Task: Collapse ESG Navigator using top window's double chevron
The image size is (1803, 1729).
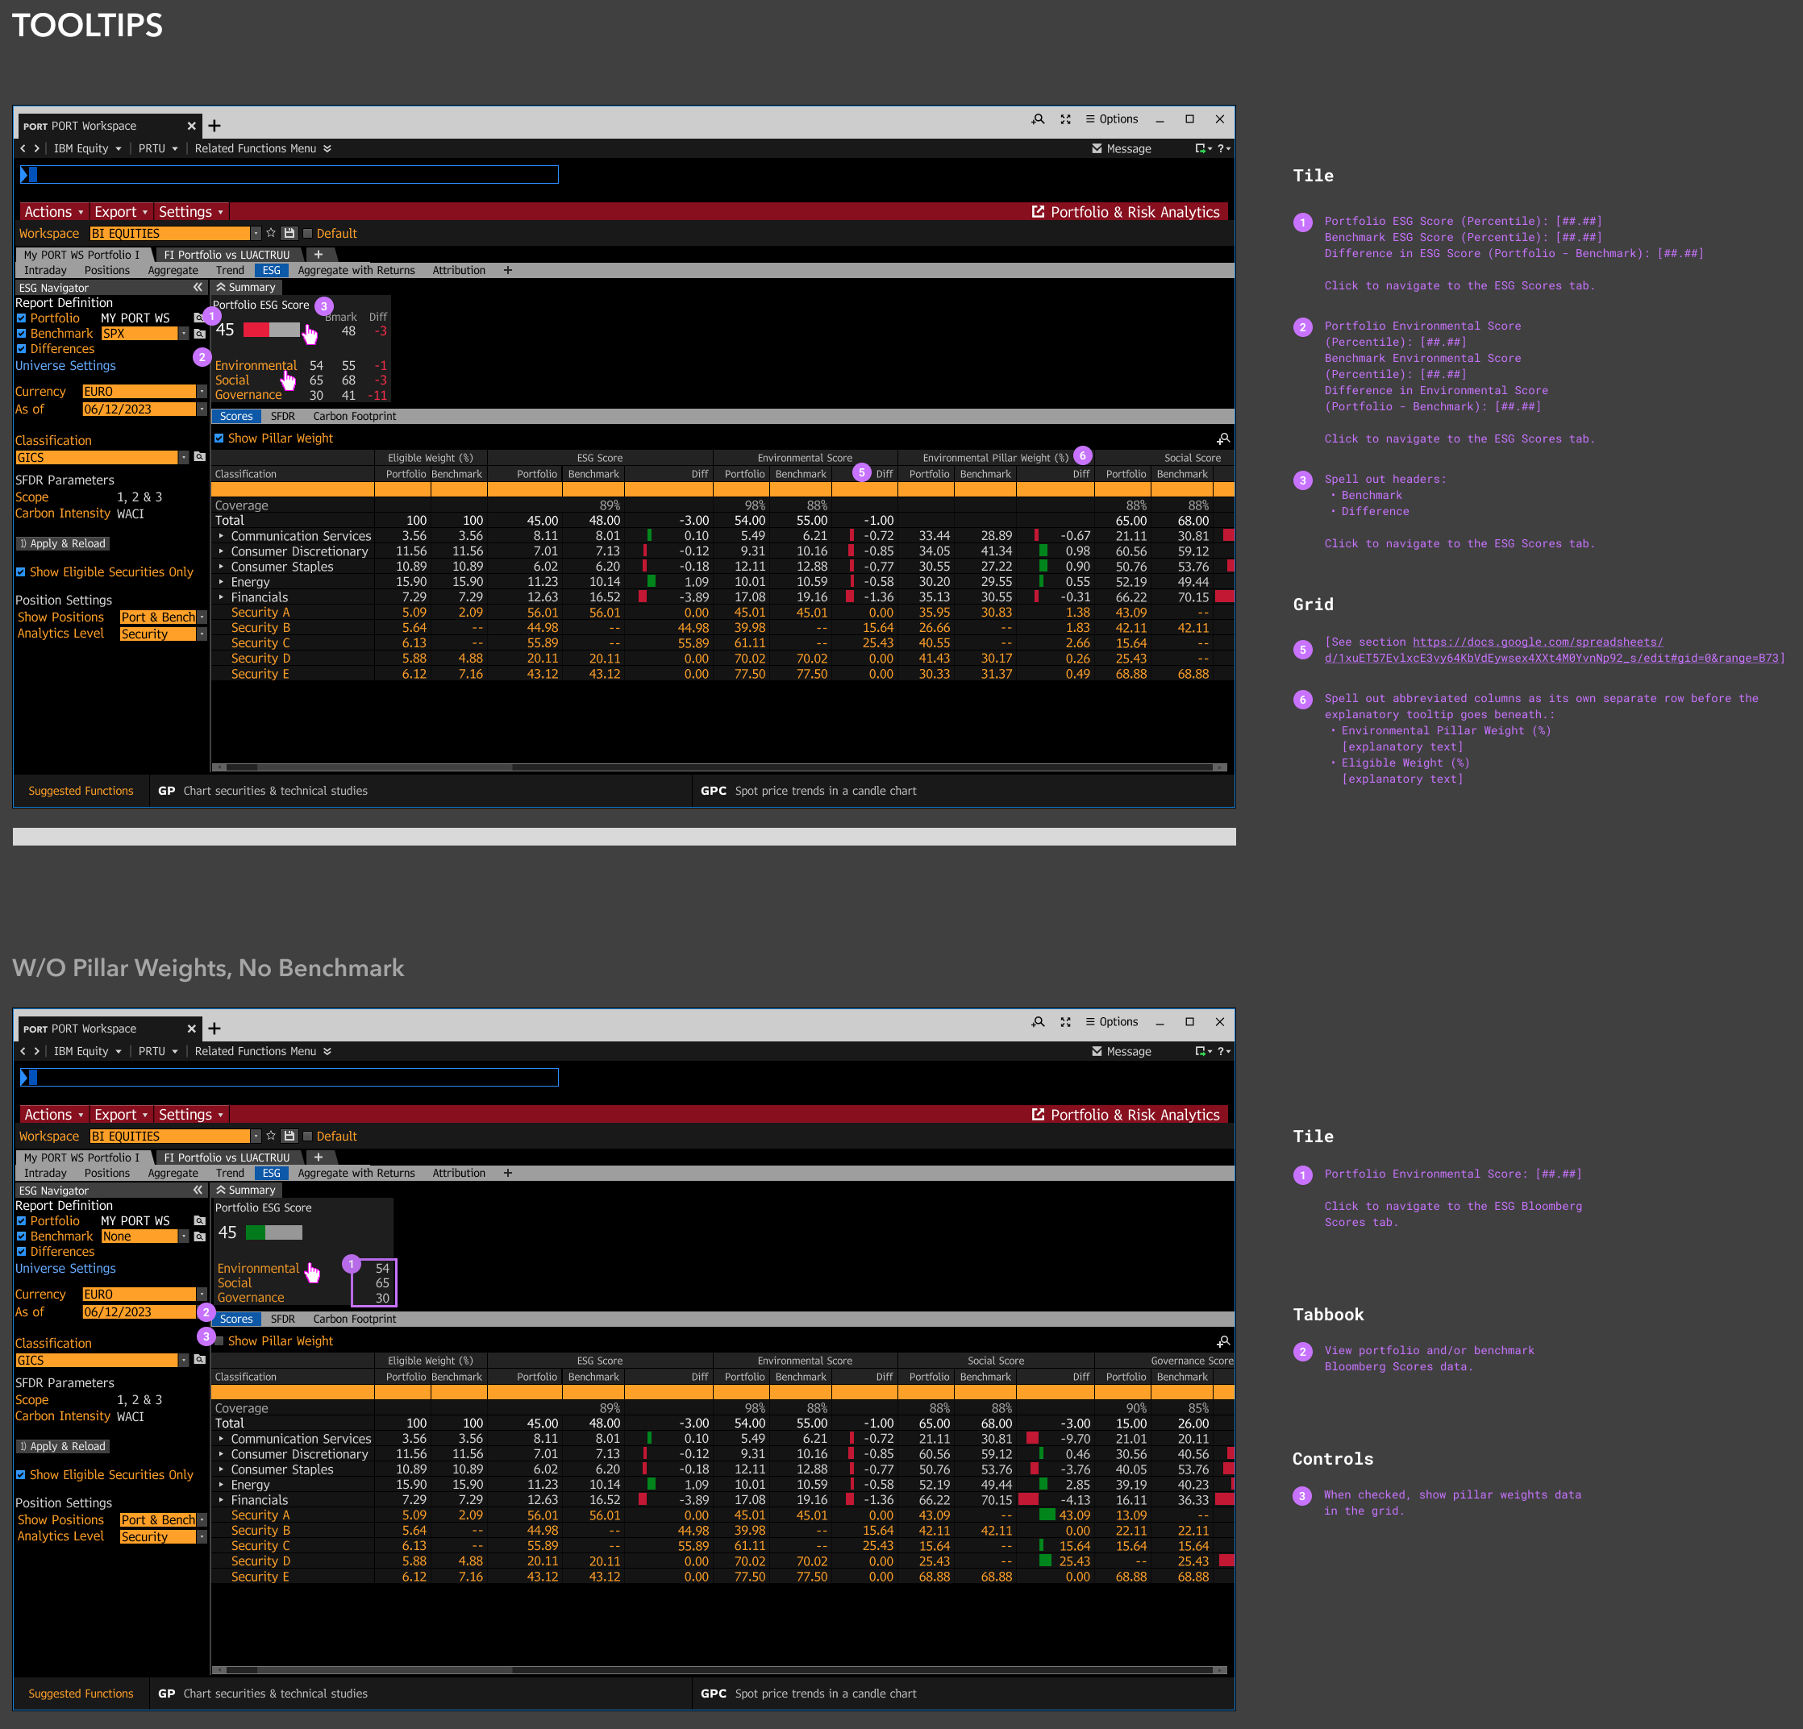Action: pyautogui.click(x=198, y=288)
